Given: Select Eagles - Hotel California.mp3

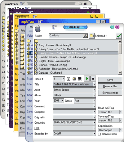Looking at the screenshot, I should point(54,61).
